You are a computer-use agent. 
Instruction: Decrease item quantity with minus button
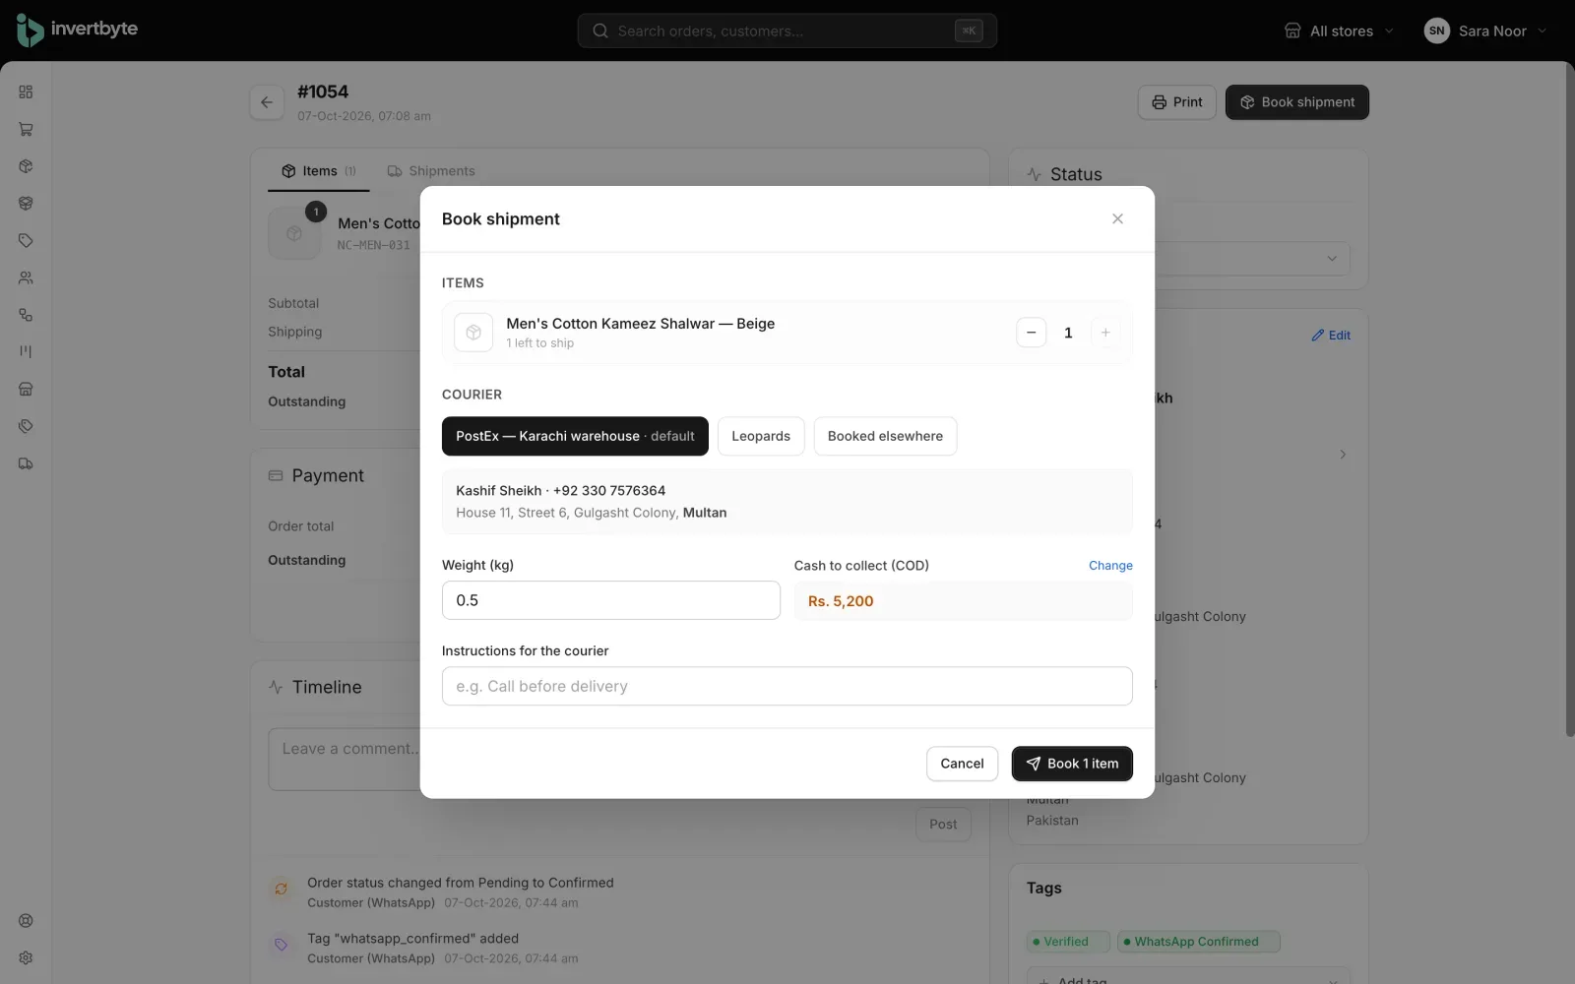[1031, 333]
